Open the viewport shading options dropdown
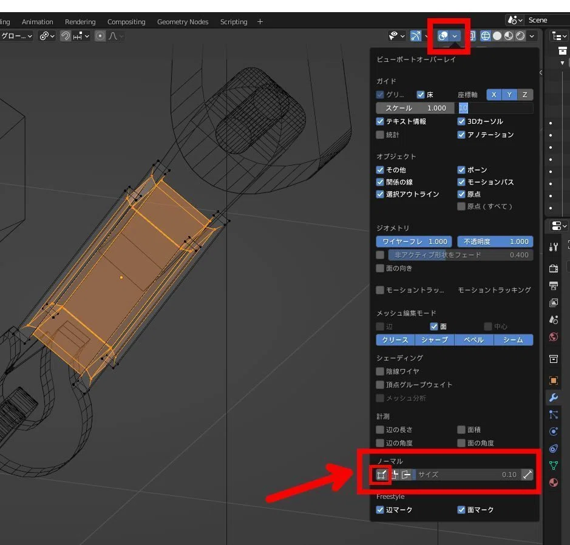 pos(532,36)
